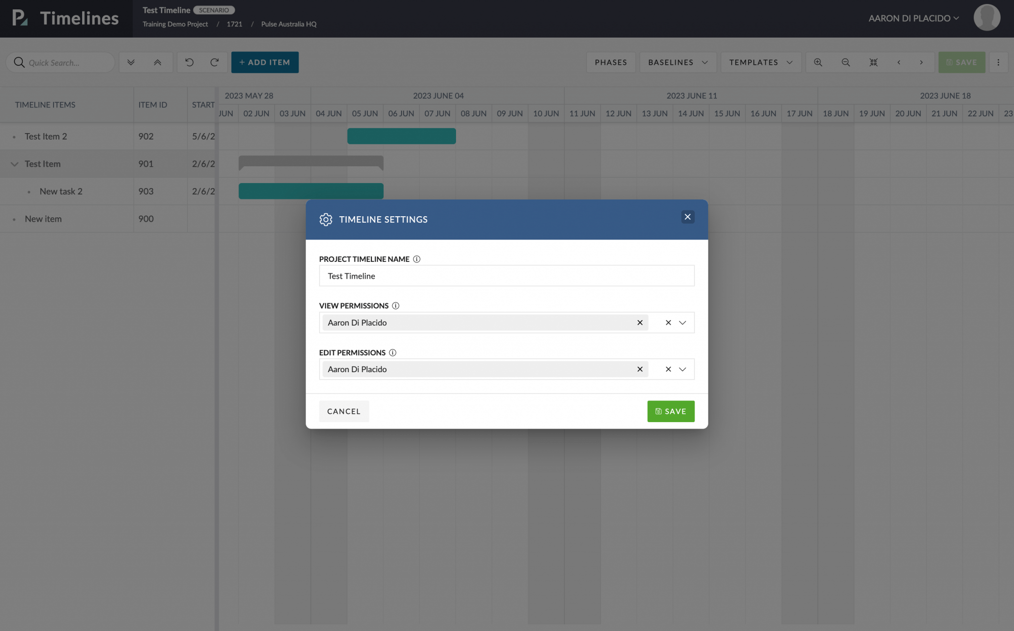Zoom out of the timeline view
The height and width of the screenshot is (631, 1014).
click(x=845, y=62)
